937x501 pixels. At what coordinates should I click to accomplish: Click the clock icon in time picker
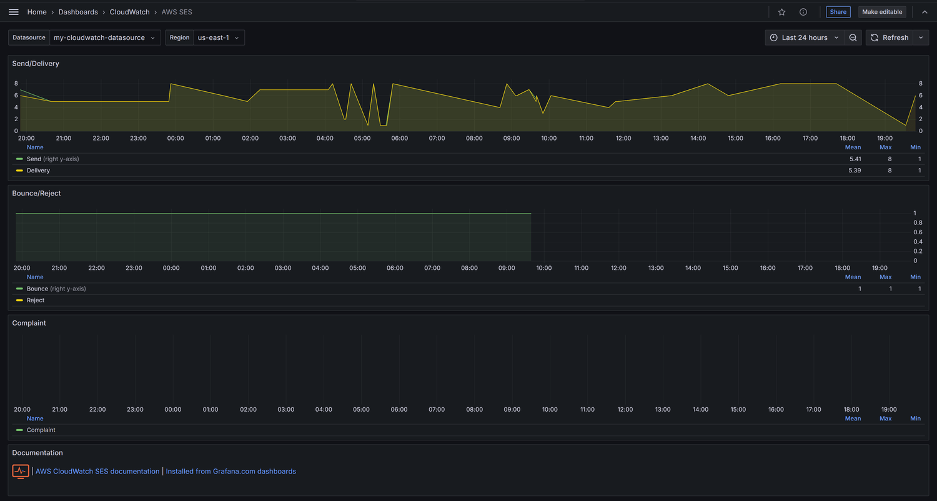pos(774,37)
